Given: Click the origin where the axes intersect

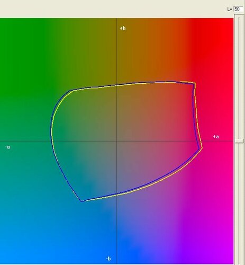Looking at the screenshot, I should click(116, 141).
